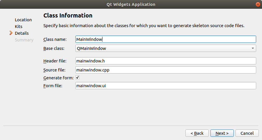Place cursor in Source file field

[165, 70]
